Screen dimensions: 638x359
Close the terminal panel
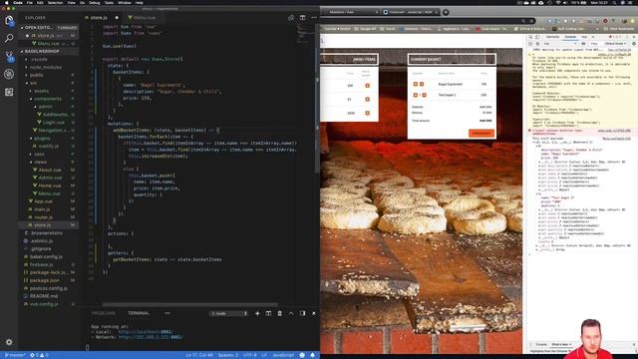pyautogui.click(x=314, y=313)
